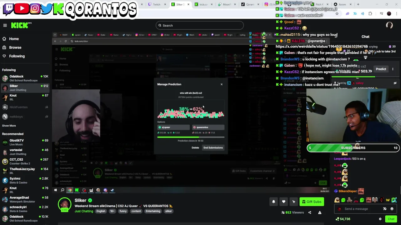This screenshot has width=401, height=225.
Task: Open the browser extensions puzzle icon
Action: click(370, 14)
